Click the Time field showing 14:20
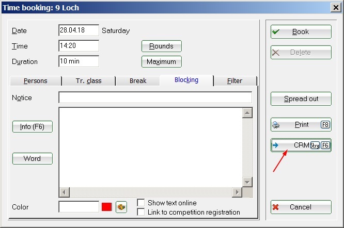This screenshot has height=228, width=344. (79, 46)
